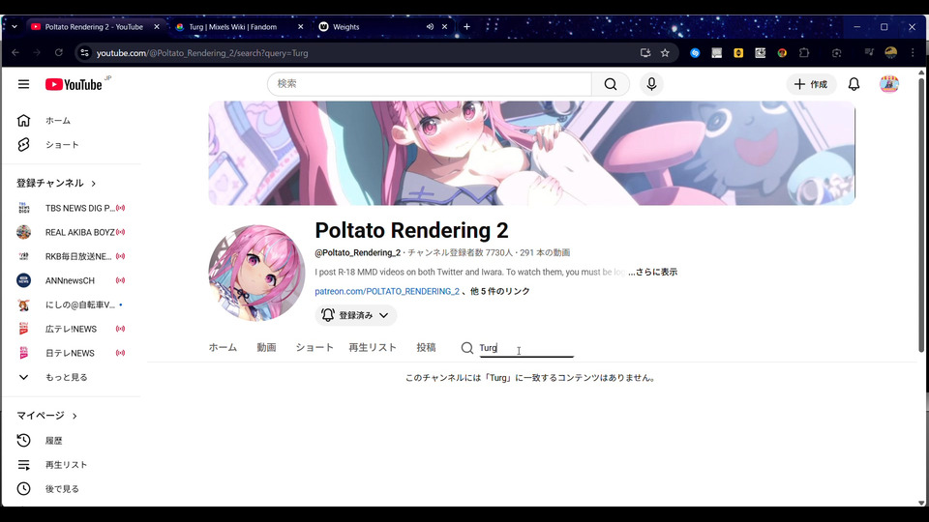Open 登録済み subscription dropdown
The width and height of the screenshot is (929, 522).
click(x=355, y=315)
